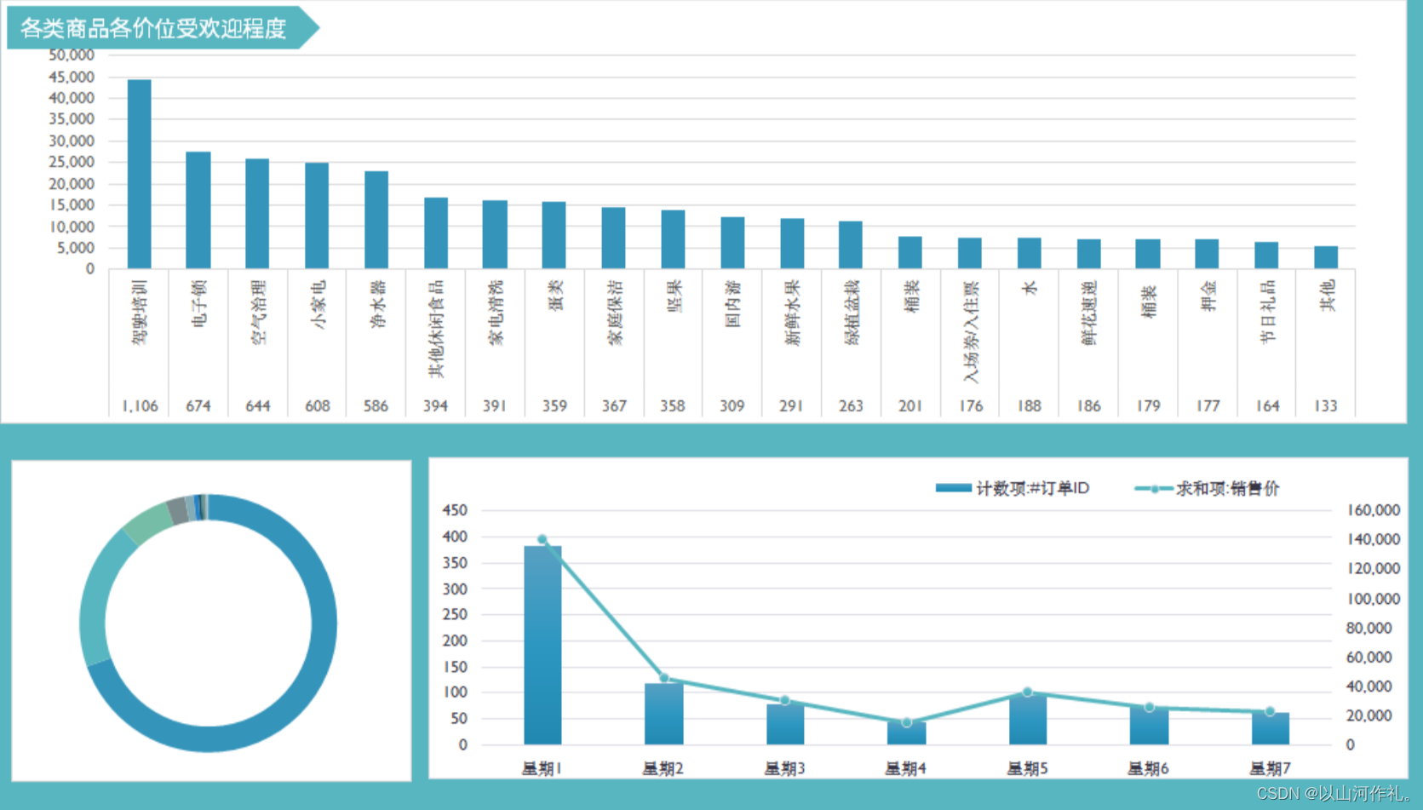Click the 入场券/入住票 category label
1423x810 pixels.
click(x=971, y=330)
